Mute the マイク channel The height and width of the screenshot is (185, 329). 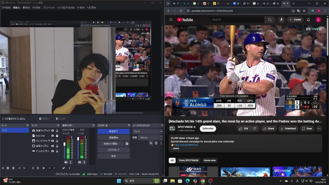[79, 162]
